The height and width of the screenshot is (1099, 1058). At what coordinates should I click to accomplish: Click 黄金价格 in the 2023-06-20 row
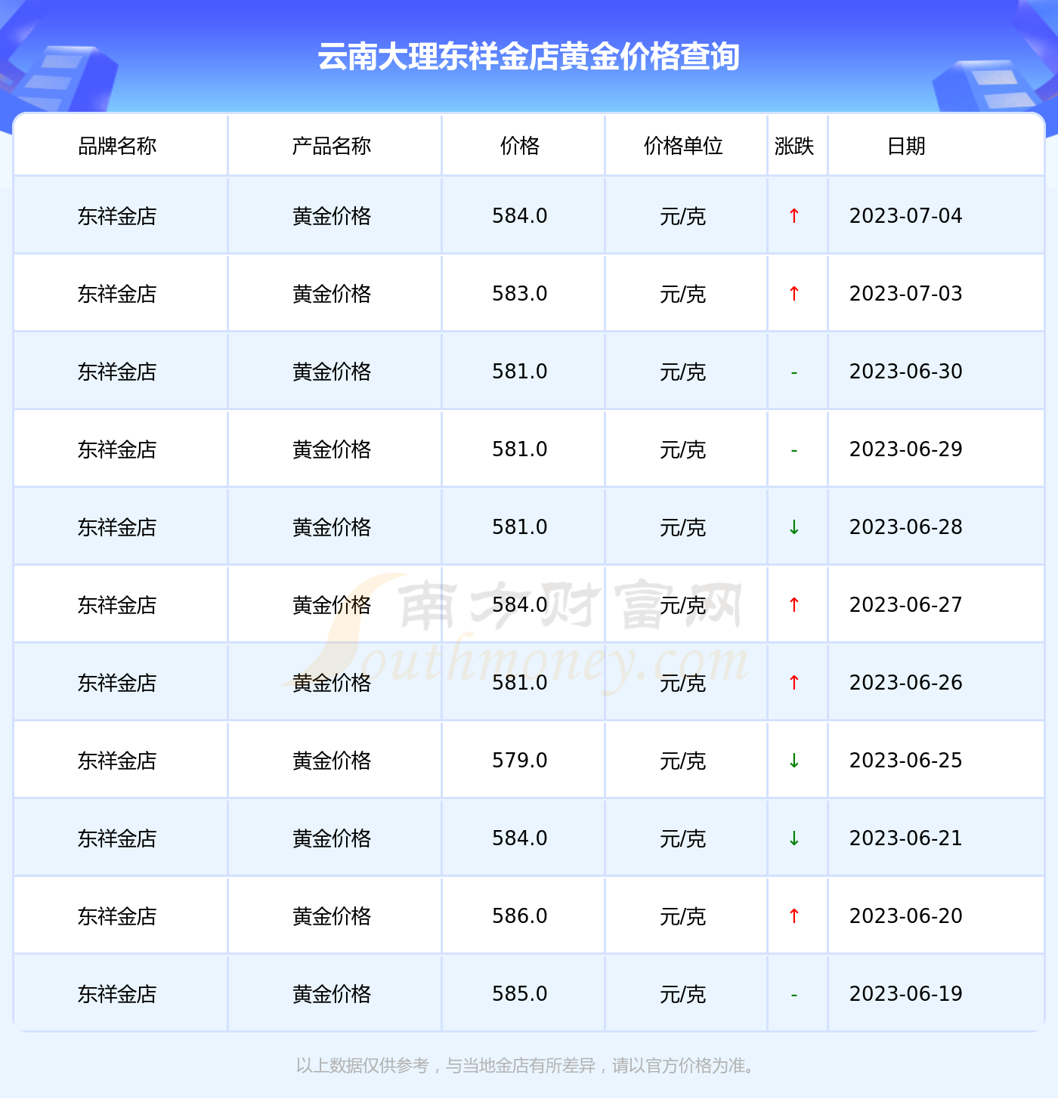click(x=332, y=916)
